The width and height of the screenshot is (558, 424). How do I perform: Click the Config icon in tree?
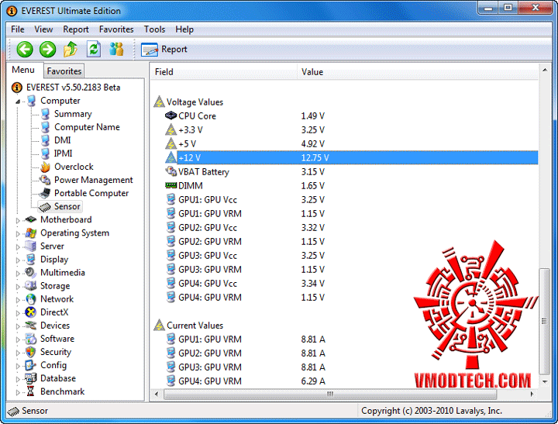click(x=30, y=365)
